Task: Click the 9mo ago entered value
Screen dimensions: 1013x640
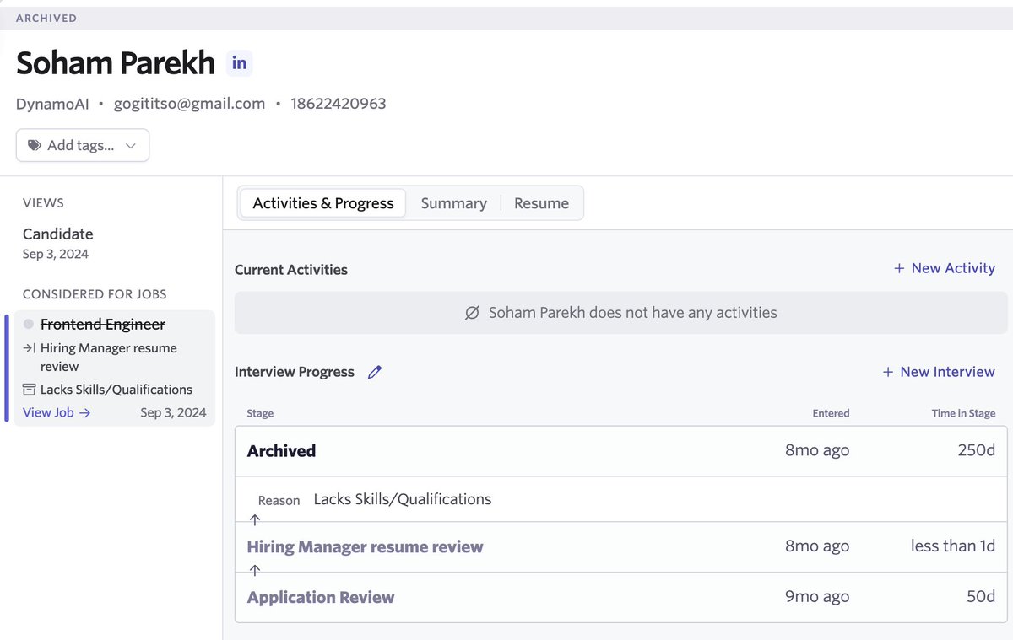Action: click(x=817, y=596)
